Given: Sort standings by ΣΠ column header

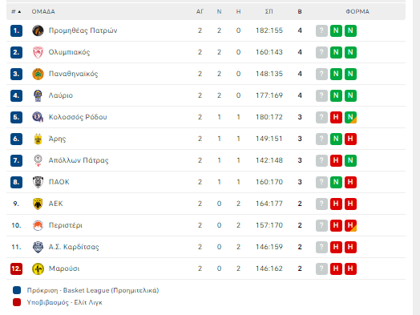Looking at the screenshot, I should 269,11.
